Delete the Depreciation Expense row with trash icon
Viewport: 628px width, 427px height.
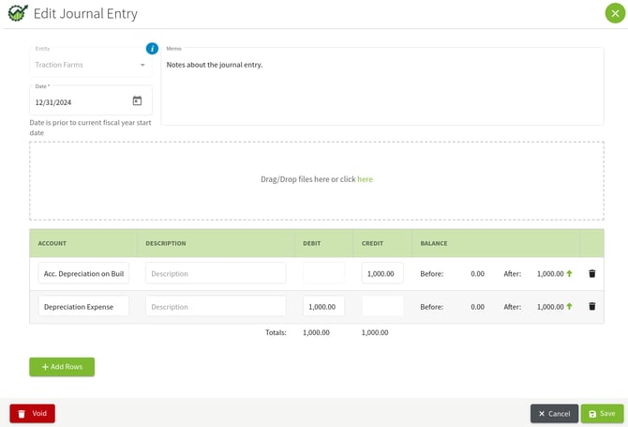click(x=591, y=307)
